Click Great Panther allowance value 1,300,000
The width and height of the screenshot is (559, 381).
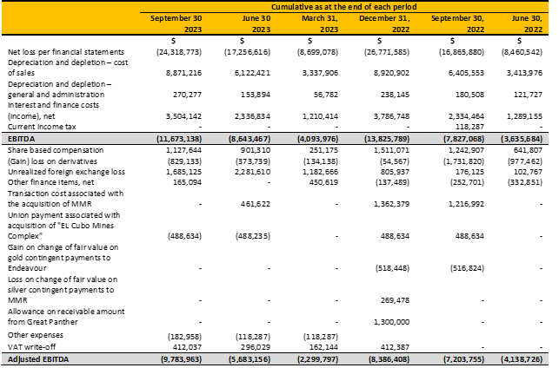point(392,322)
